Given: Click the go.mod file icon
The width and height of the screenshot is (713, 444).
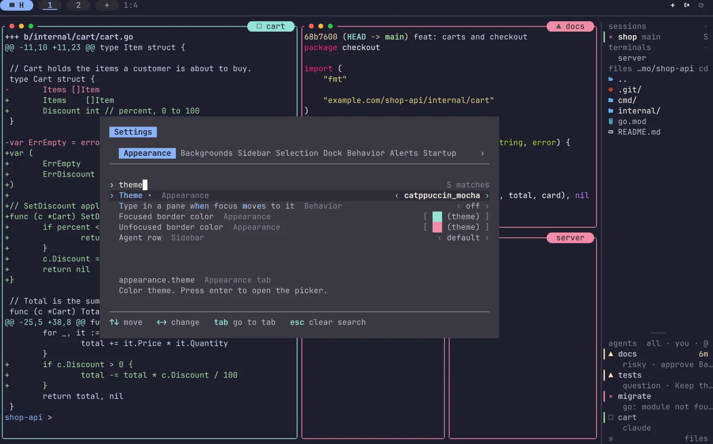Looking at the screenshot, I should click(x=611, y=121).
